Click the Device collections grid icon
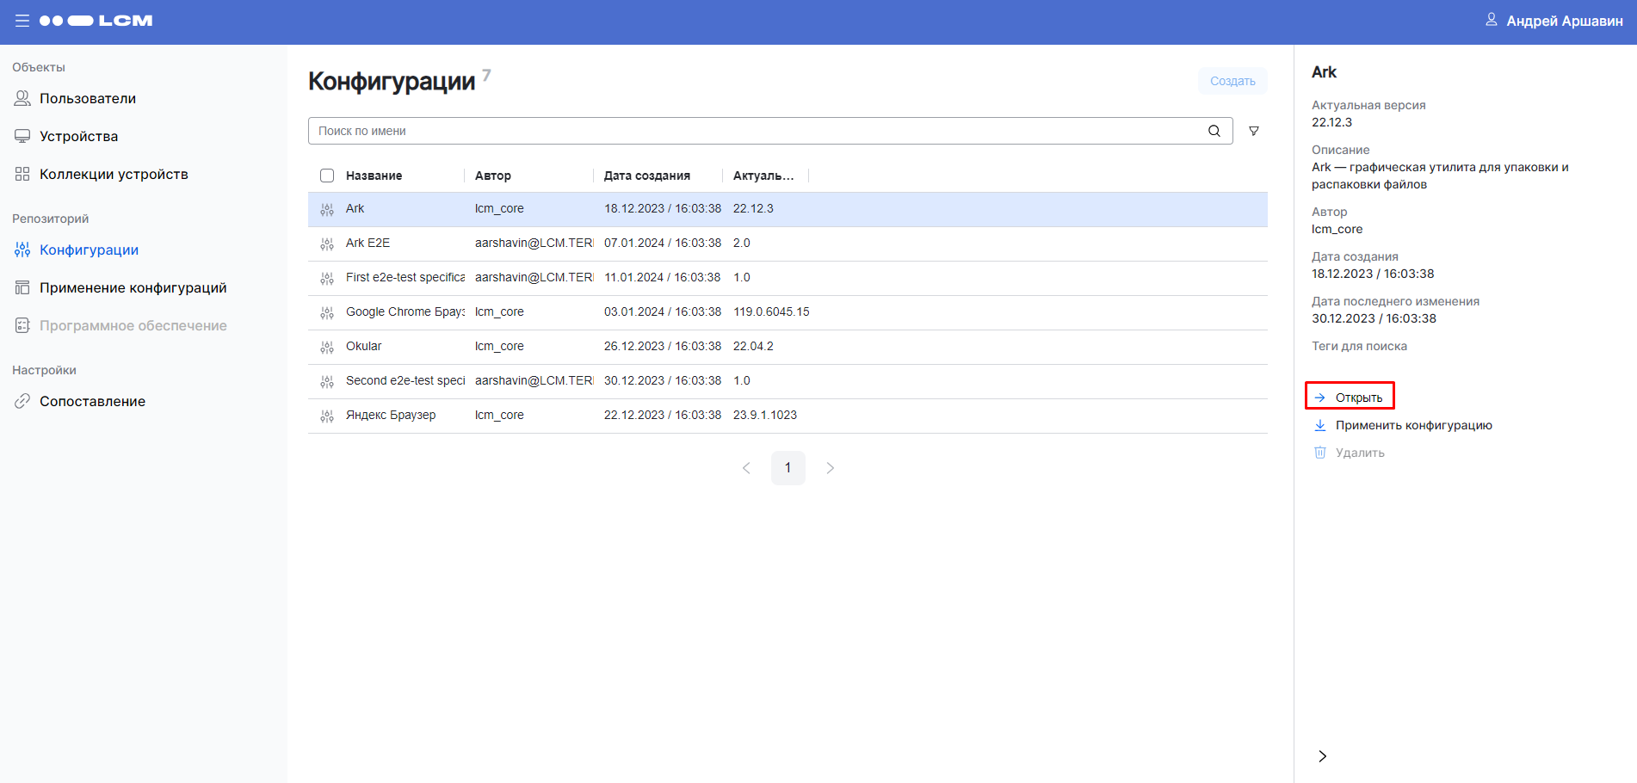 [x=22, y=174]
